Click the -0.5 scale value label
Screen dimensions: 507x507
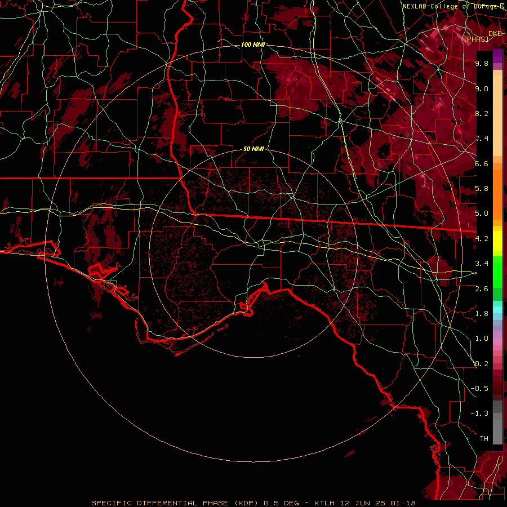pyautogui.click(x=479, y=389)
